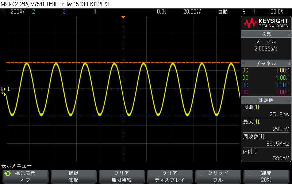Open the 測定値 measurements panel header
Viewport: 292px width, 184px height.
[266, 100]
